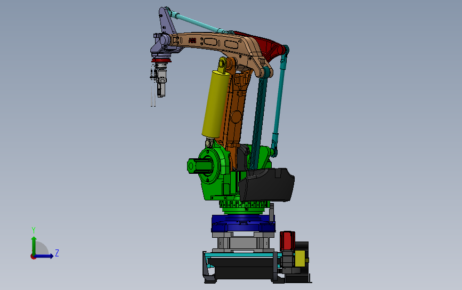Select the blue rotating base ring
This screenshot has width=462, height=290.
(x=243, y=223)
